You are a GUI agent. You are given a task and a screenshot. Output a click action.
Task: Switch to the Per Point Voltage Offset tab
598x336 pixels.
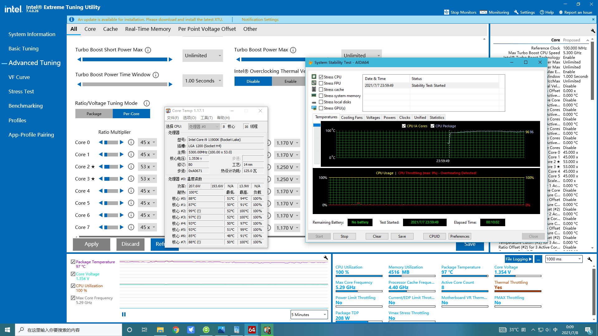(x=207, y=29)
